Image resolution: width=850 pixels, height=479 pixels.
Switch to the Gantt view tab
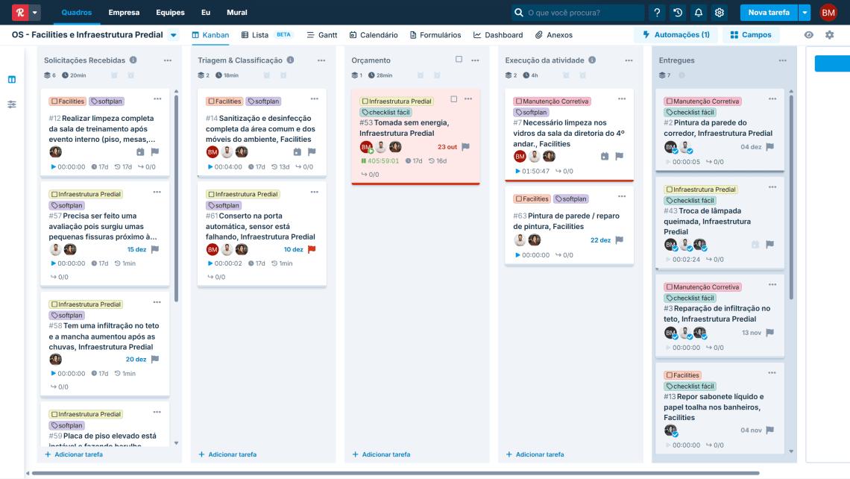(322, 35)
